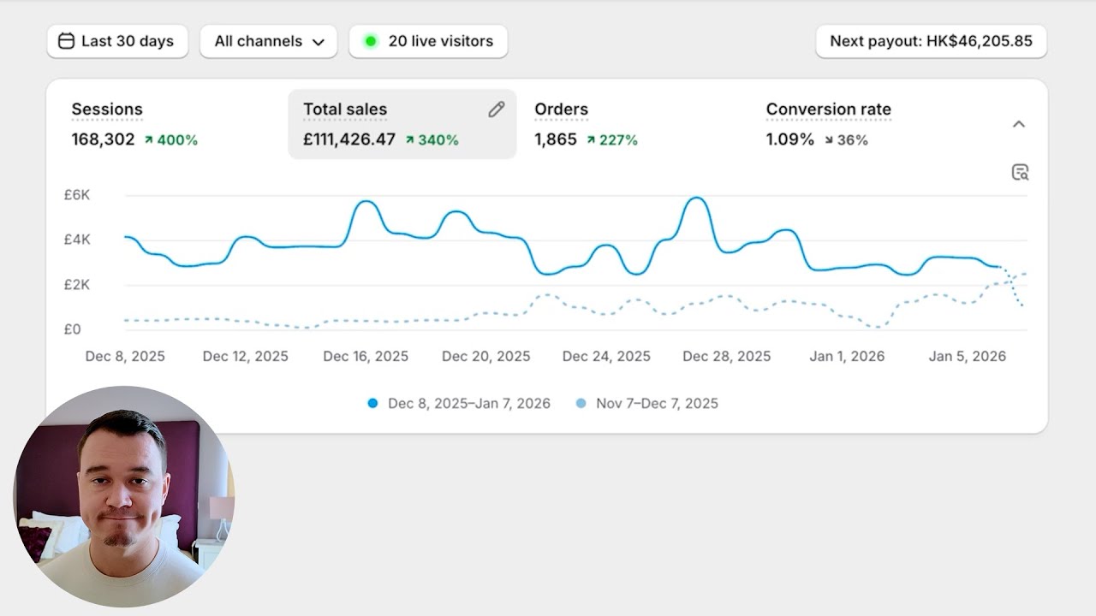1096x616 pixels.
Task: Toggle the Nov 7–Dec 7, 2025 legend series
Action: coord(657,403)
